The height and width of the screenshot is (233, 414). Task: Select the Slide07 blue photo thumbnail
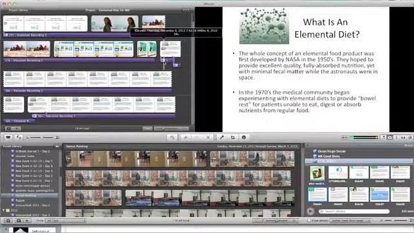coord(380,194)
